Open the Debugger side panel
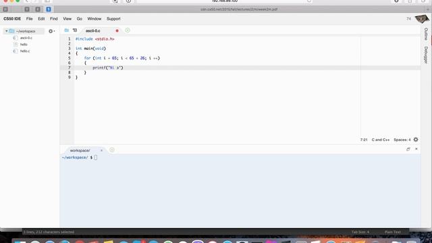The image size is (432, 243). point(426,55)
